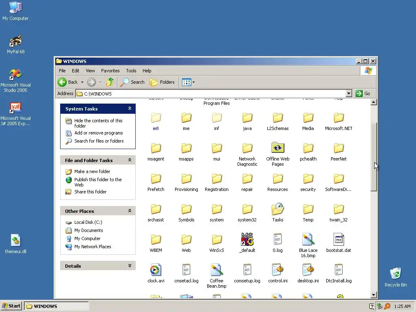Image resolution: width=416 pixels, height=312 pixels.
Task: Select the Temp folder
Action: point(308,213)
